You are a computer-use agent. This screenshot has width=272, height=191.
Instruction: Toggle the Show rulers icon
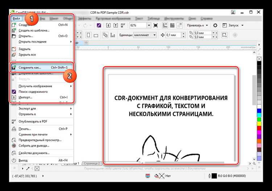(x=165, y=25)
